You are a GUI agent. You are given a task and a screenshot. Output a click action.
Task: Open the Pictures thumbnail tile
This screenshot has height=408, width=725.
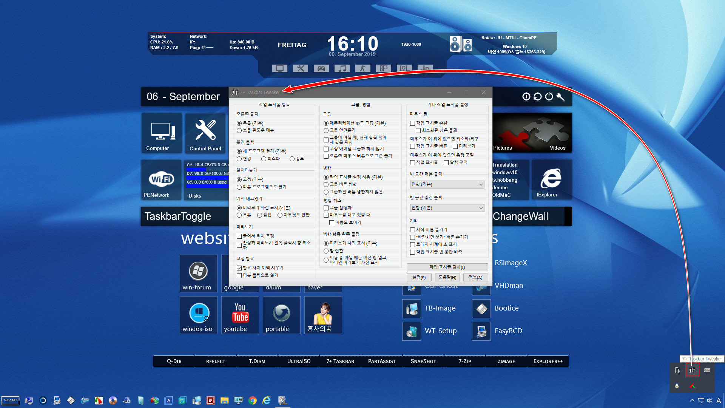pyautogui.click(x=502, y=148)
